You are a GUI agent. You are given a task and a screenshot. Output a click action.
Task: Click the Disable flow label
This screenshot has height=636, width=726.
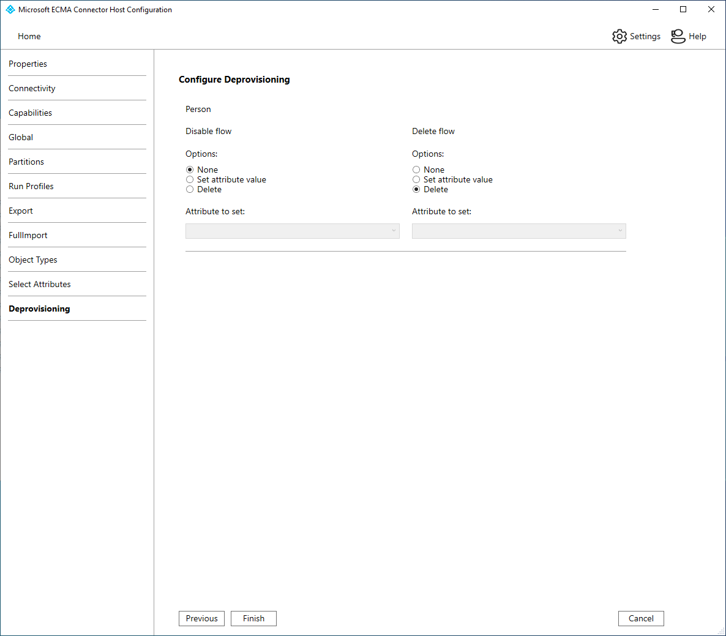(x=208, y=132)
